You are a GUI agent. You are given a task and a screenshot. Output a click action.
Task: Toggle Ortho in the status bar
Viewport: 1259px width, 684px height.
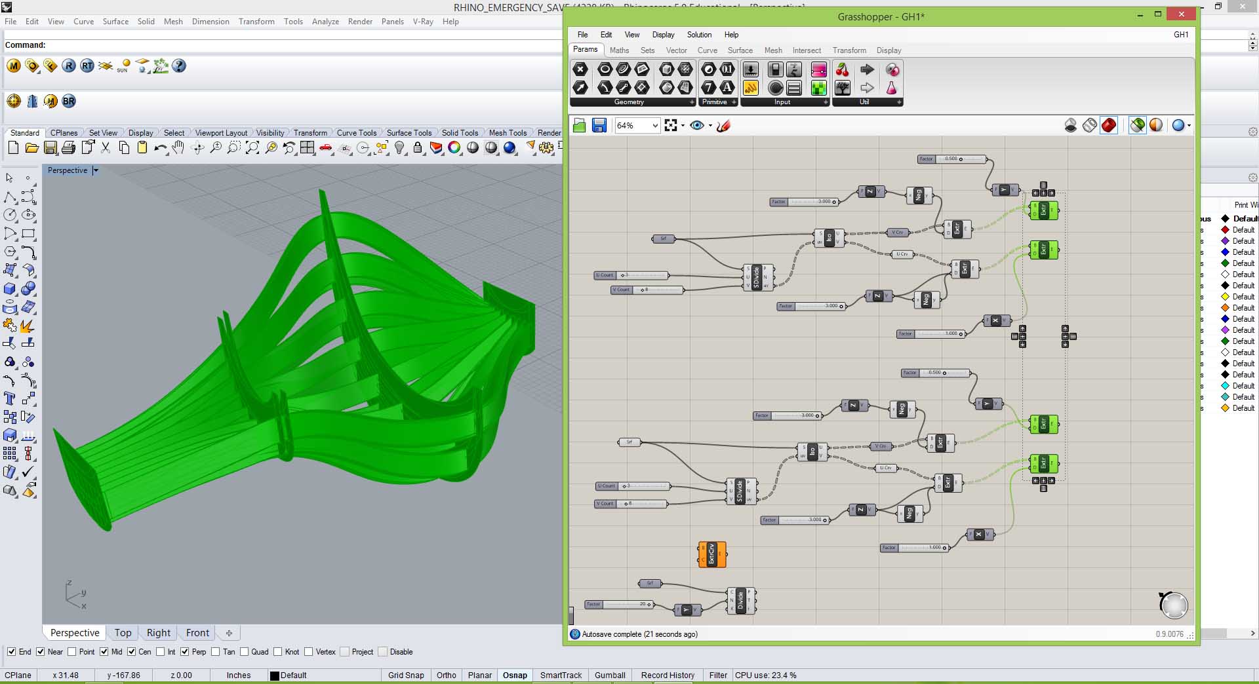click(x=446, y=675)
